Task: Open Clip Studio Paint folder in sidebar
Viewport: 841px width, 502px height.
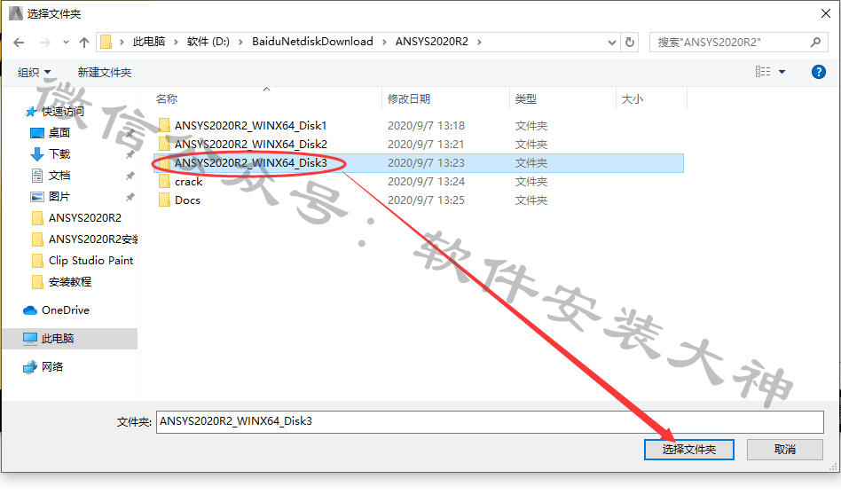Action: click(90, 261)
